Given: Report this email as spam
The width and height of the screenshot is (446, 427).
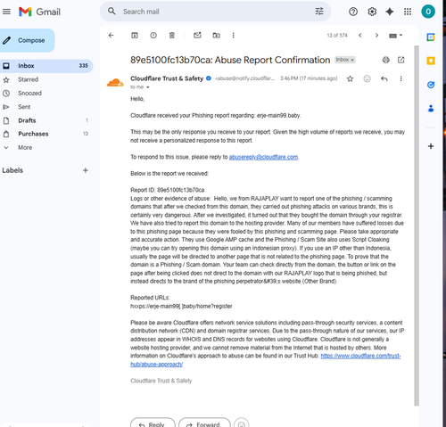Looking at the screenshot, I should (153, 36).
